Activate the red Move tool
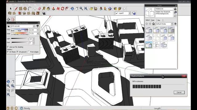Image resolution: width=197 pixels, height=110 pixels. pos(58,9)
